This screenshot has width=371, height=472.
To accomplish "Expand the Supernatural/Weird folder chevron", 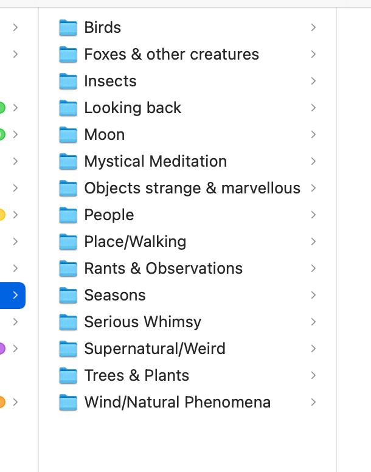I will click(x=313, y=349).
